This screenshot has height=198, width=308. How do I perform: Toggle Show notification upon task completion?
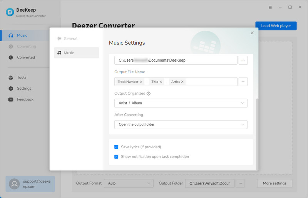pos(116,157)
